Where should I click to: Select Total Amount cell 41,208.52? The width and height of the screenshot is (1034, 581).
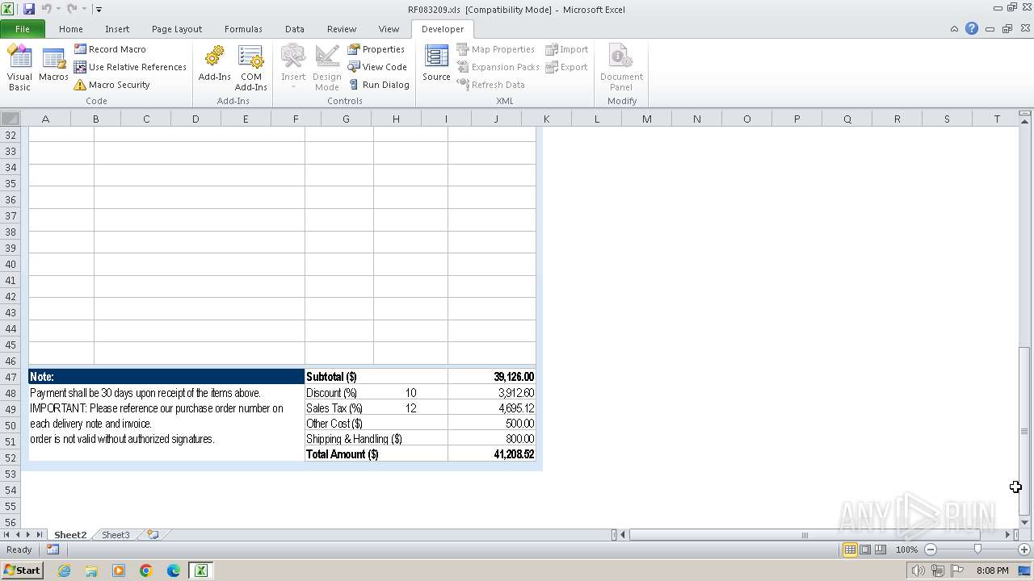tap(492, 454)
